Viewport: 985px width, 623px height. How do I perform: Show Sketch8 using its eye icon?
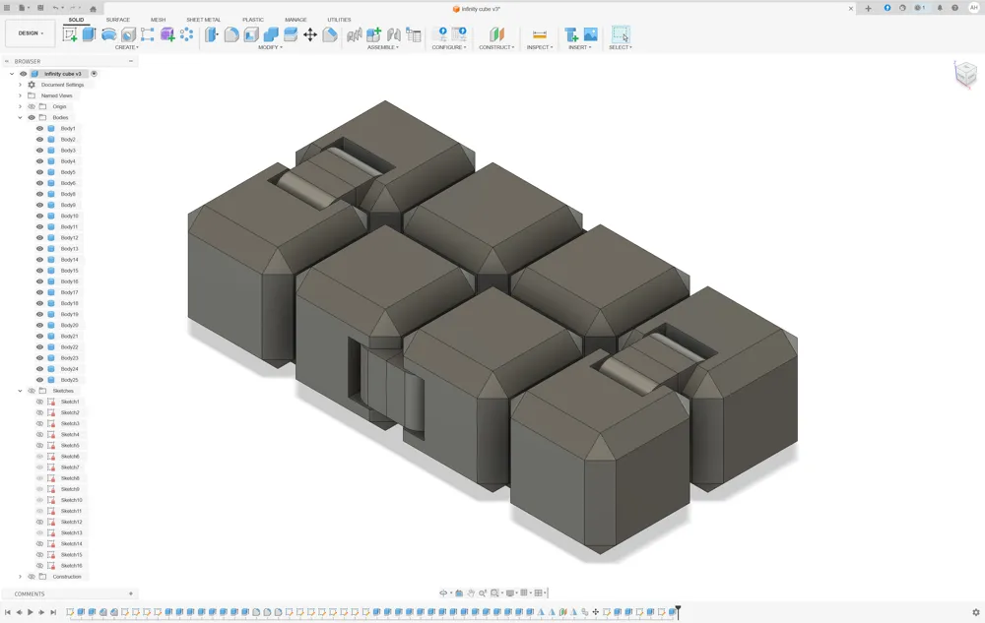click(x=39, y=478)
